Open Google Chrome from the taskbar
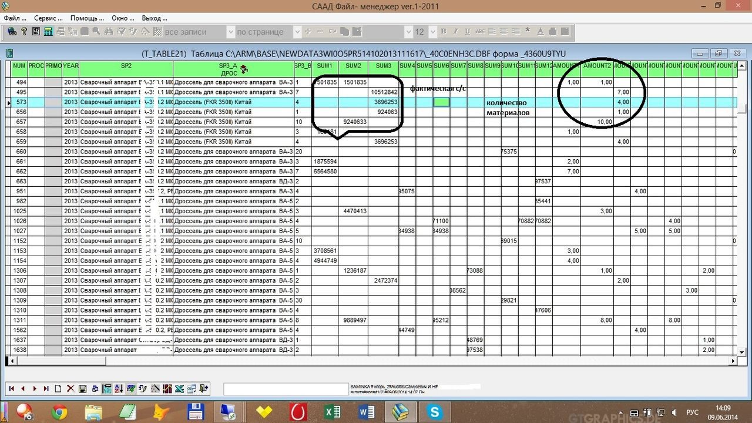The height and width of the screenshot is (423, 752). (x=59, y=412)
